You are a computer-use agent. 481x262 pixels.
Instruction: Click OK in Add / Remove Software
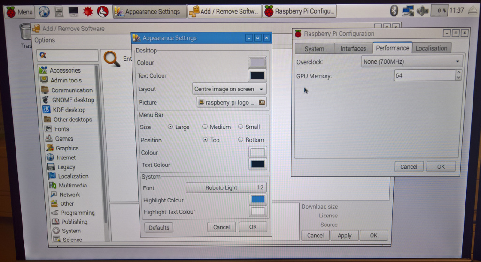pyautogui.click(x=373, y=235)
